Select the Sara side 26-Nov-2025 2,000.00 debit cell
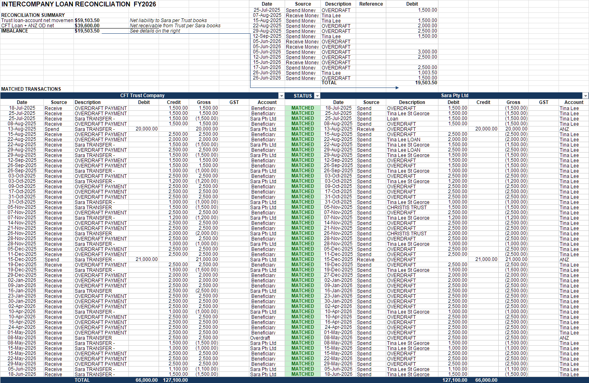This screenshot has height=383, width=589. [x=457, y=233]
